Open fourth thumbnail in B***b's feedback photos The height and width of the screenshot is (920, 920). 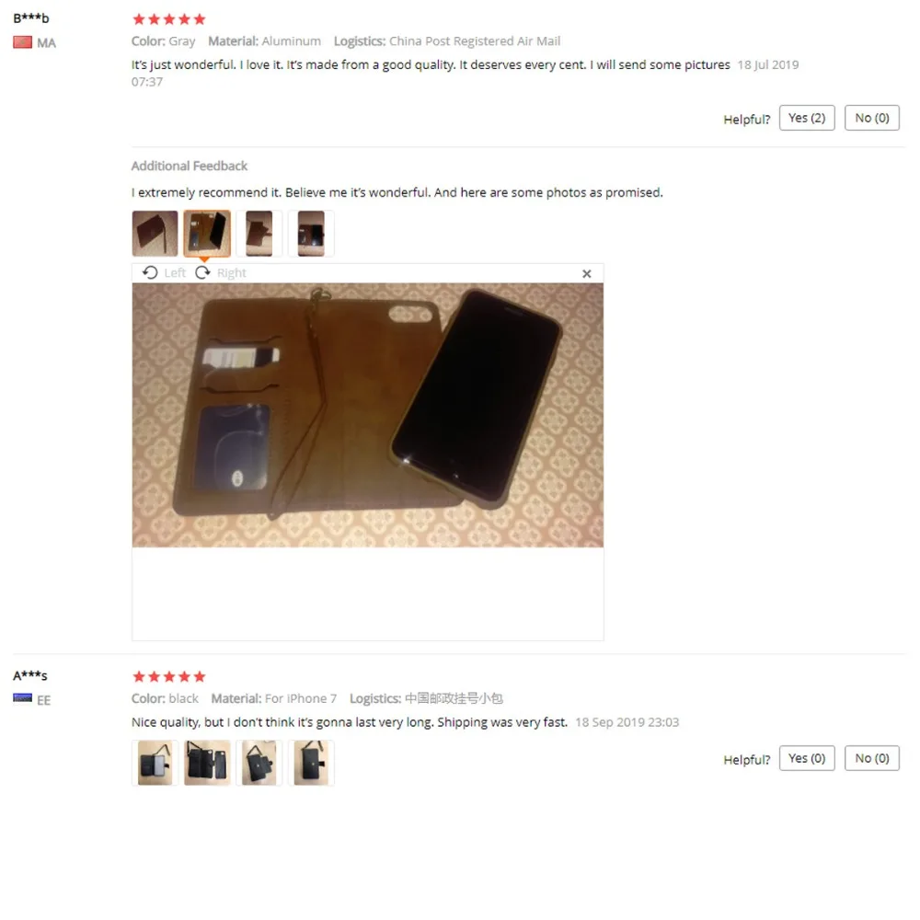point(311,234)
